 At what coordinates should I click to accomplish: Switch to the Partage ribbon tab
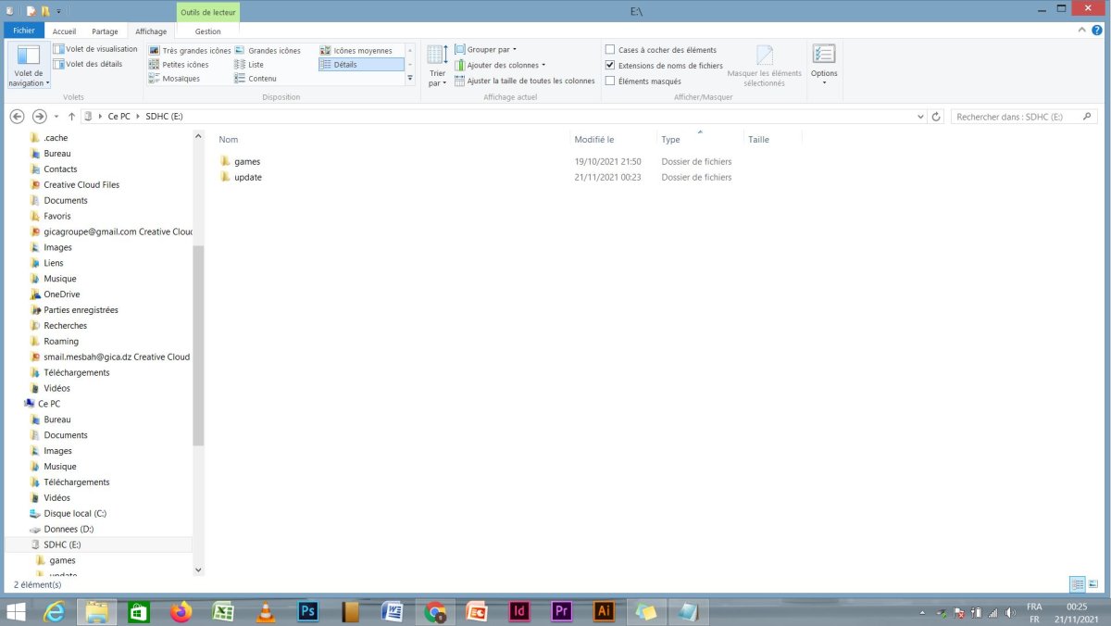point(105,31)
